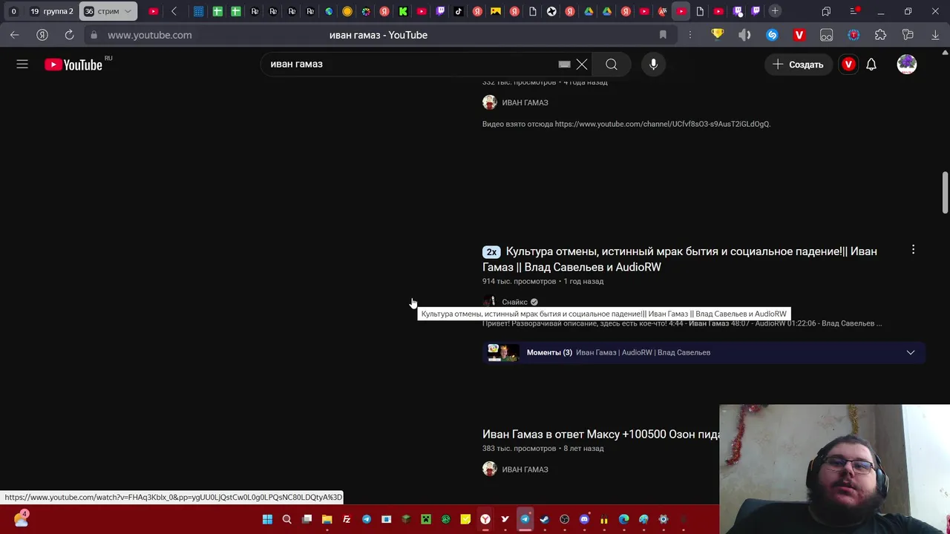Image resolution: width=950 pixels, height=534 pixels.
Task: Click the magnifier search button
Action: tap(612, 65)
